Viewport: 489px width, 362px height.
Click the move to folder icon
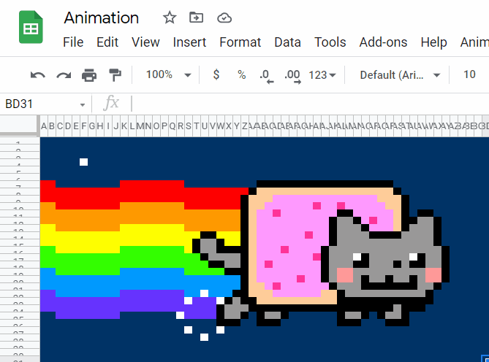196,18
